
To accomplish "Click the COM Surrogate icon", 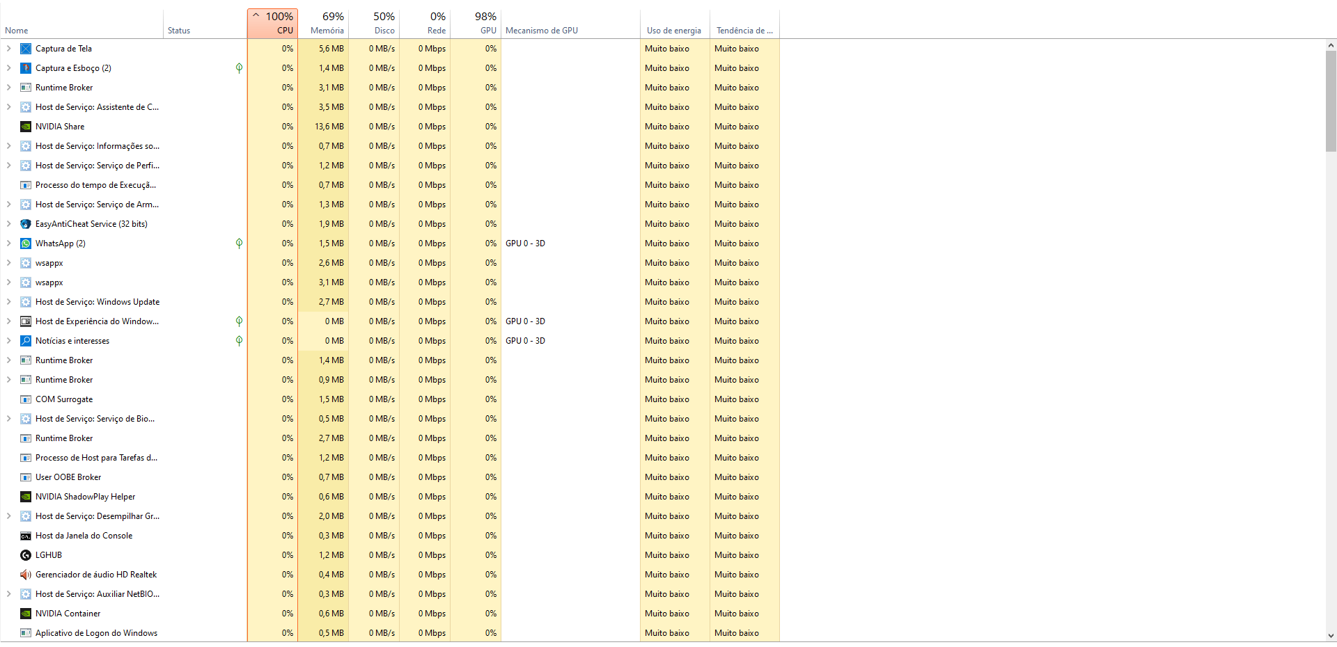I will pos(26,399).
